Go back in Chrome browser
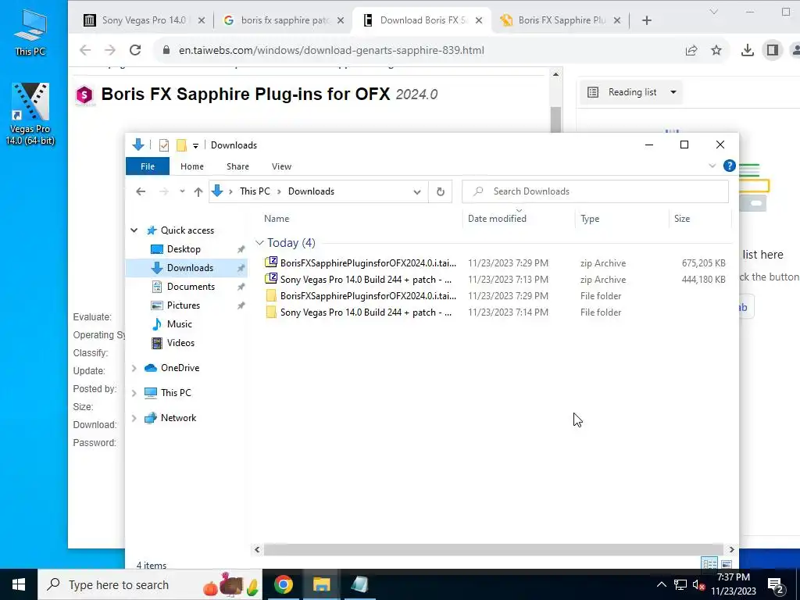The image size is (800, 600). coord(85,50)
